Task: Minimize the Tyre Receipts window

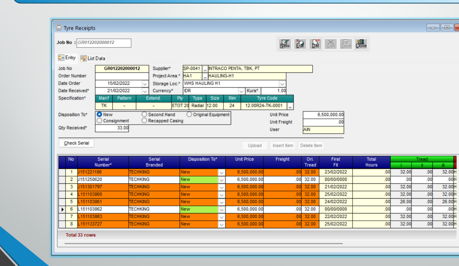Action: click(433, 28)
